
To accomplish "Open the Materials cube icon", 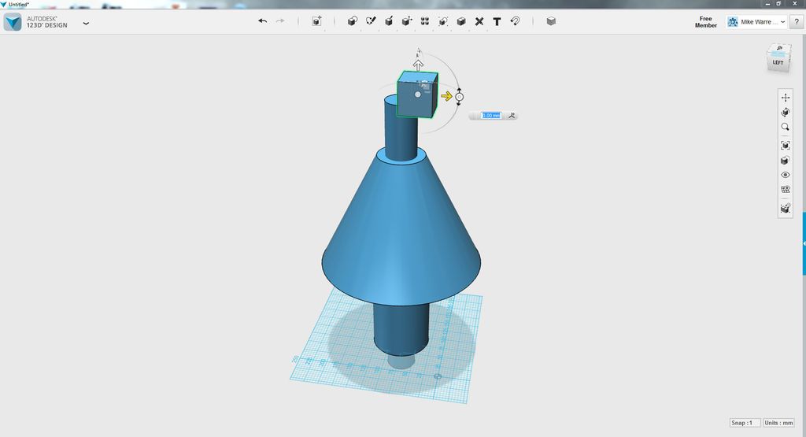I will coord(551,21).
